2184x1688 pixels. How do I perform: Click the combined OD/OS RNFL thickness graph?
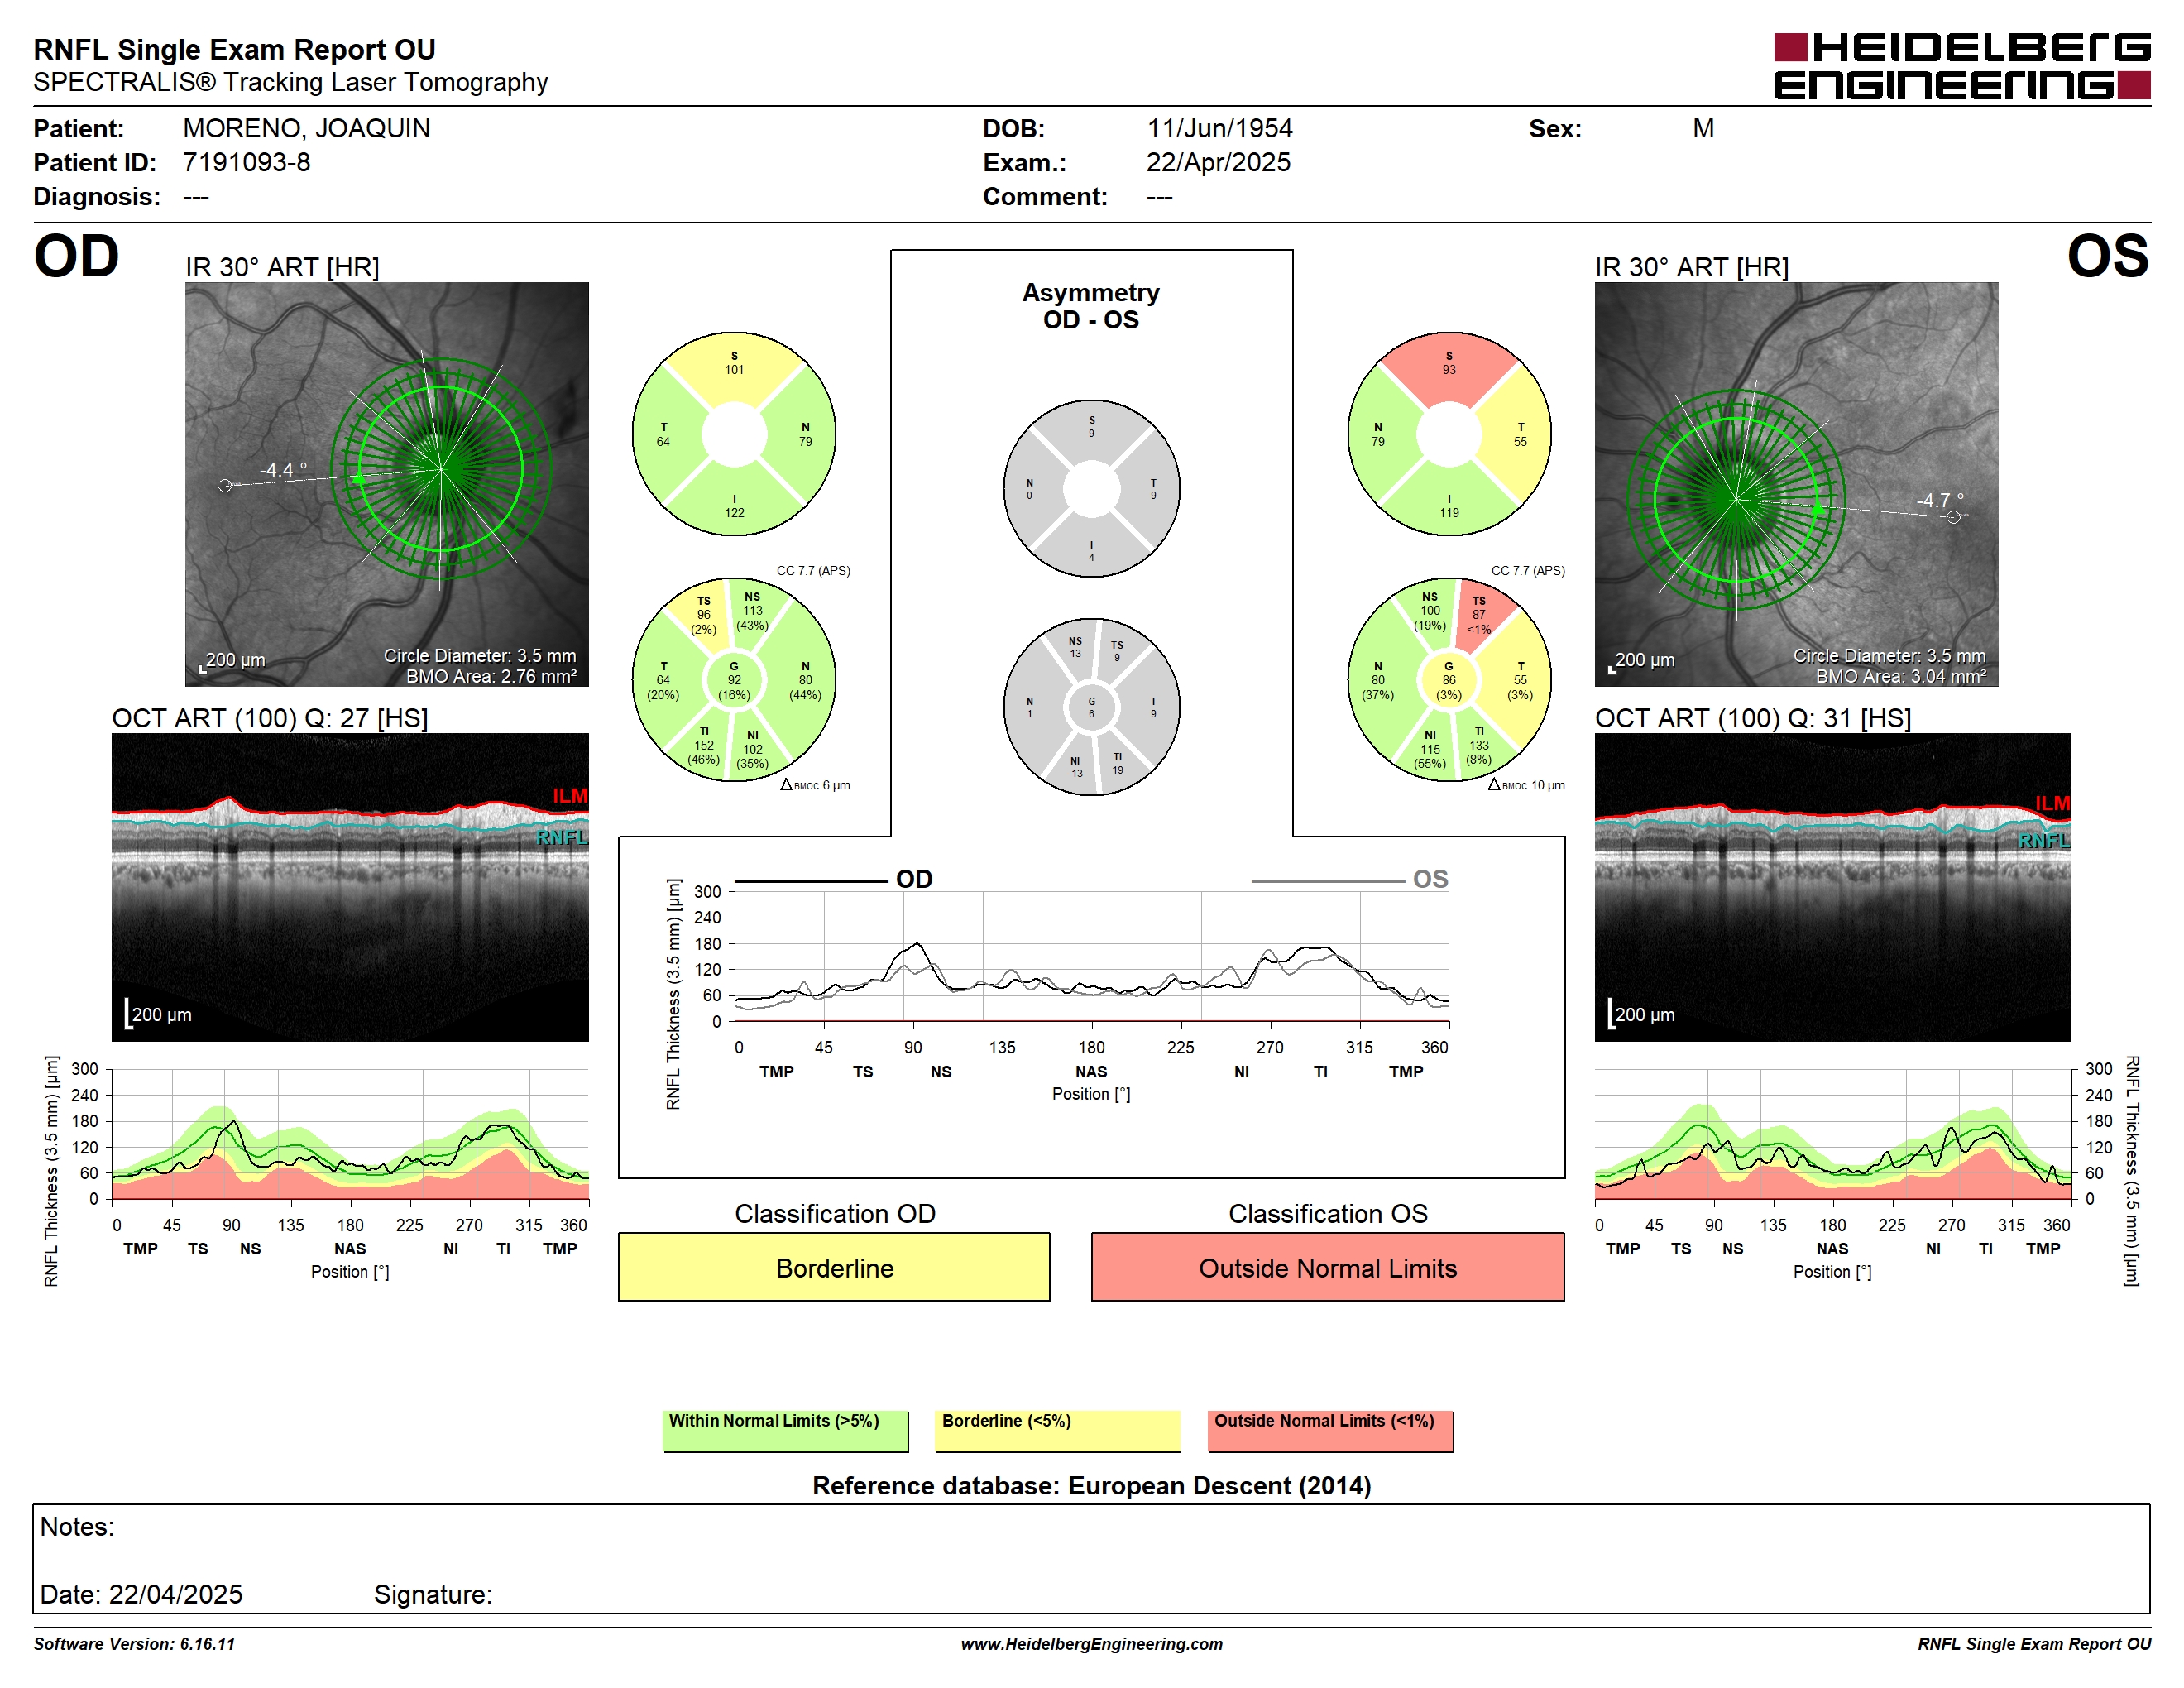1091,956
